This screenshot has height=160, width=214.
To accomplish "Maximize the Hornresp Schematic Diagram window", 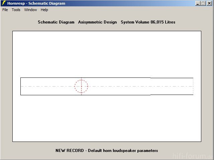I will (203, 3).
